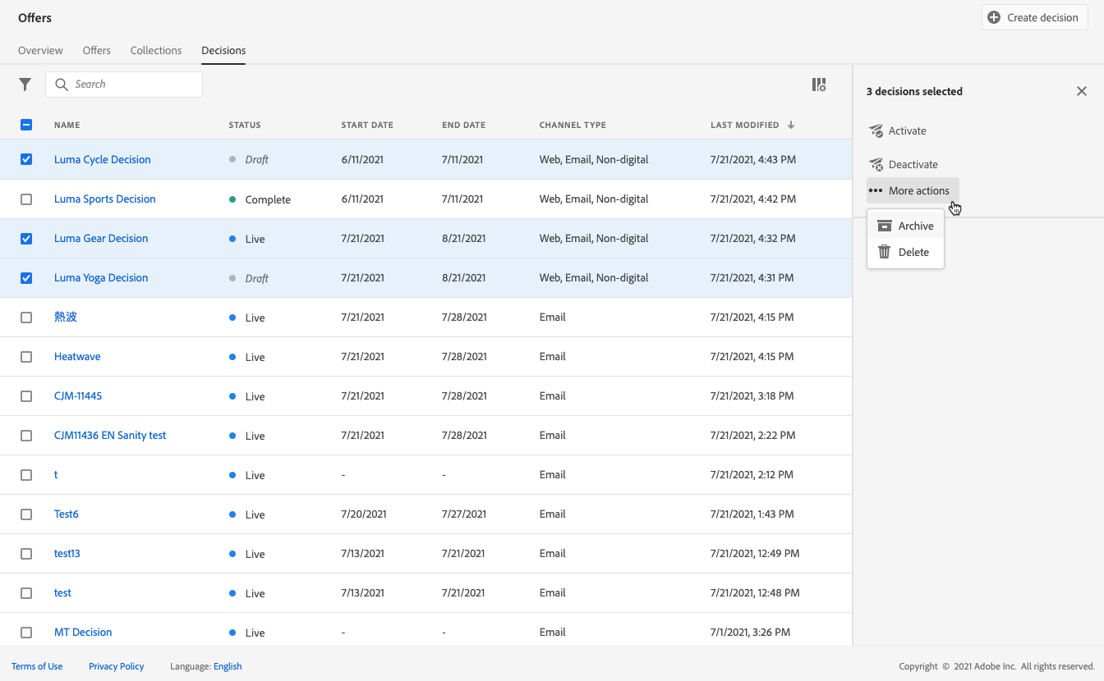Click in the Search field
Viewport: 1104px width, 681px height.
(x=131, y=85)
